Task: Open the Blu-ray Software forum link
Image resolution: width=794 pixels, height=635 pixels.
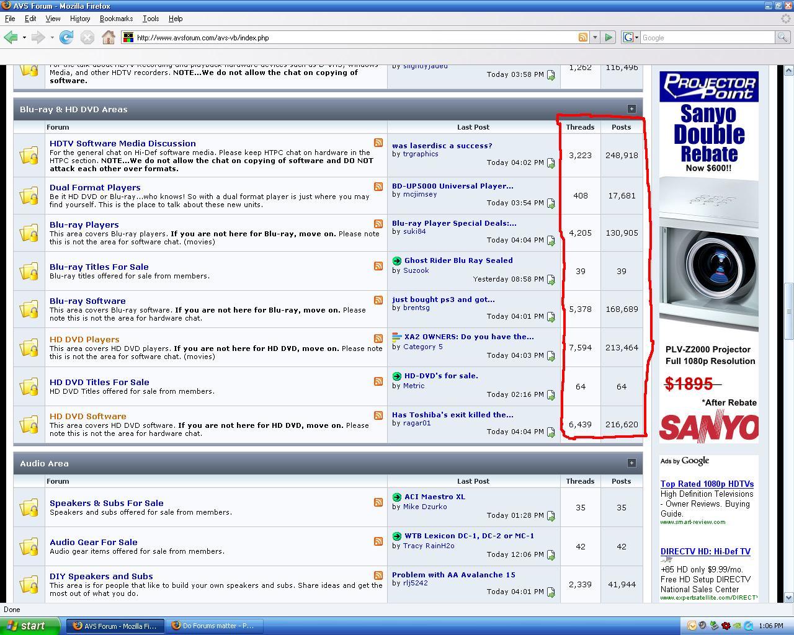Action: pos(87,301)
